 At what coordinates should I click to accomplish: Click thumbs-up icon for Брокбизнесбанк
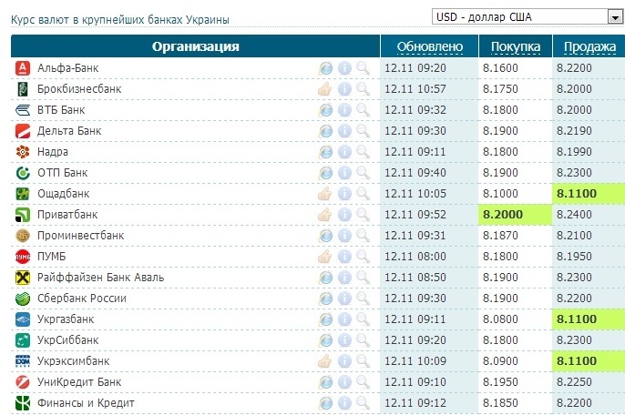click(x=325, y=89)
